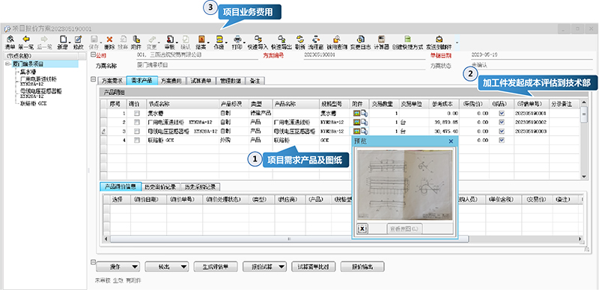Click the 修改 edit icon
The height and width of the screenshot is (290, 599).
coord(78,39)
